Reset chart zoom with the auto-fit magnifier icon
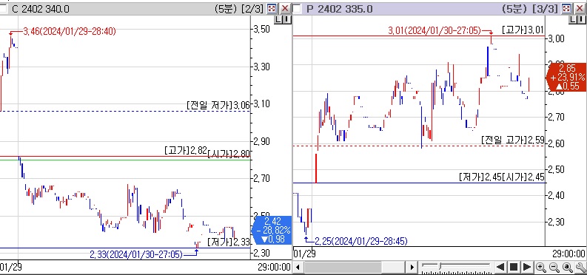Image resolution: width=587 pixels, height=275 pixels. click(x=568, y=267)
